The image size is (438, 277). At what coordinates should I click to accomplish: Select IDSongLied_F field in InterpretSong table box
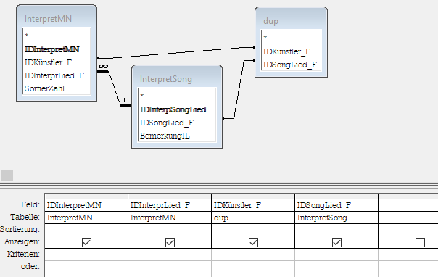click(167, 123)
